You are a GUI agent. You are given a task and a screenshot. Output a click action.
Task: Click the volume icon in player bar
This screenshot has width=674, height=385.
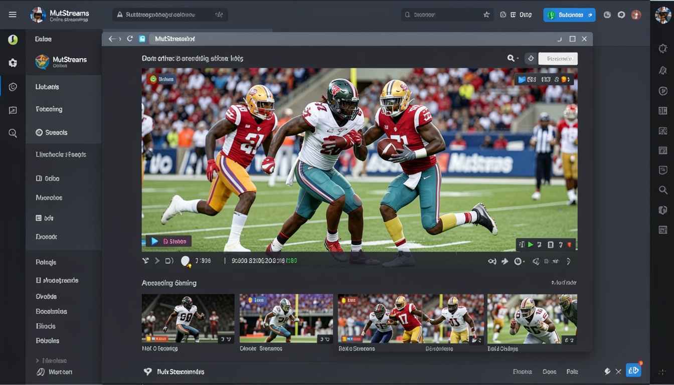tap(169, 261)
